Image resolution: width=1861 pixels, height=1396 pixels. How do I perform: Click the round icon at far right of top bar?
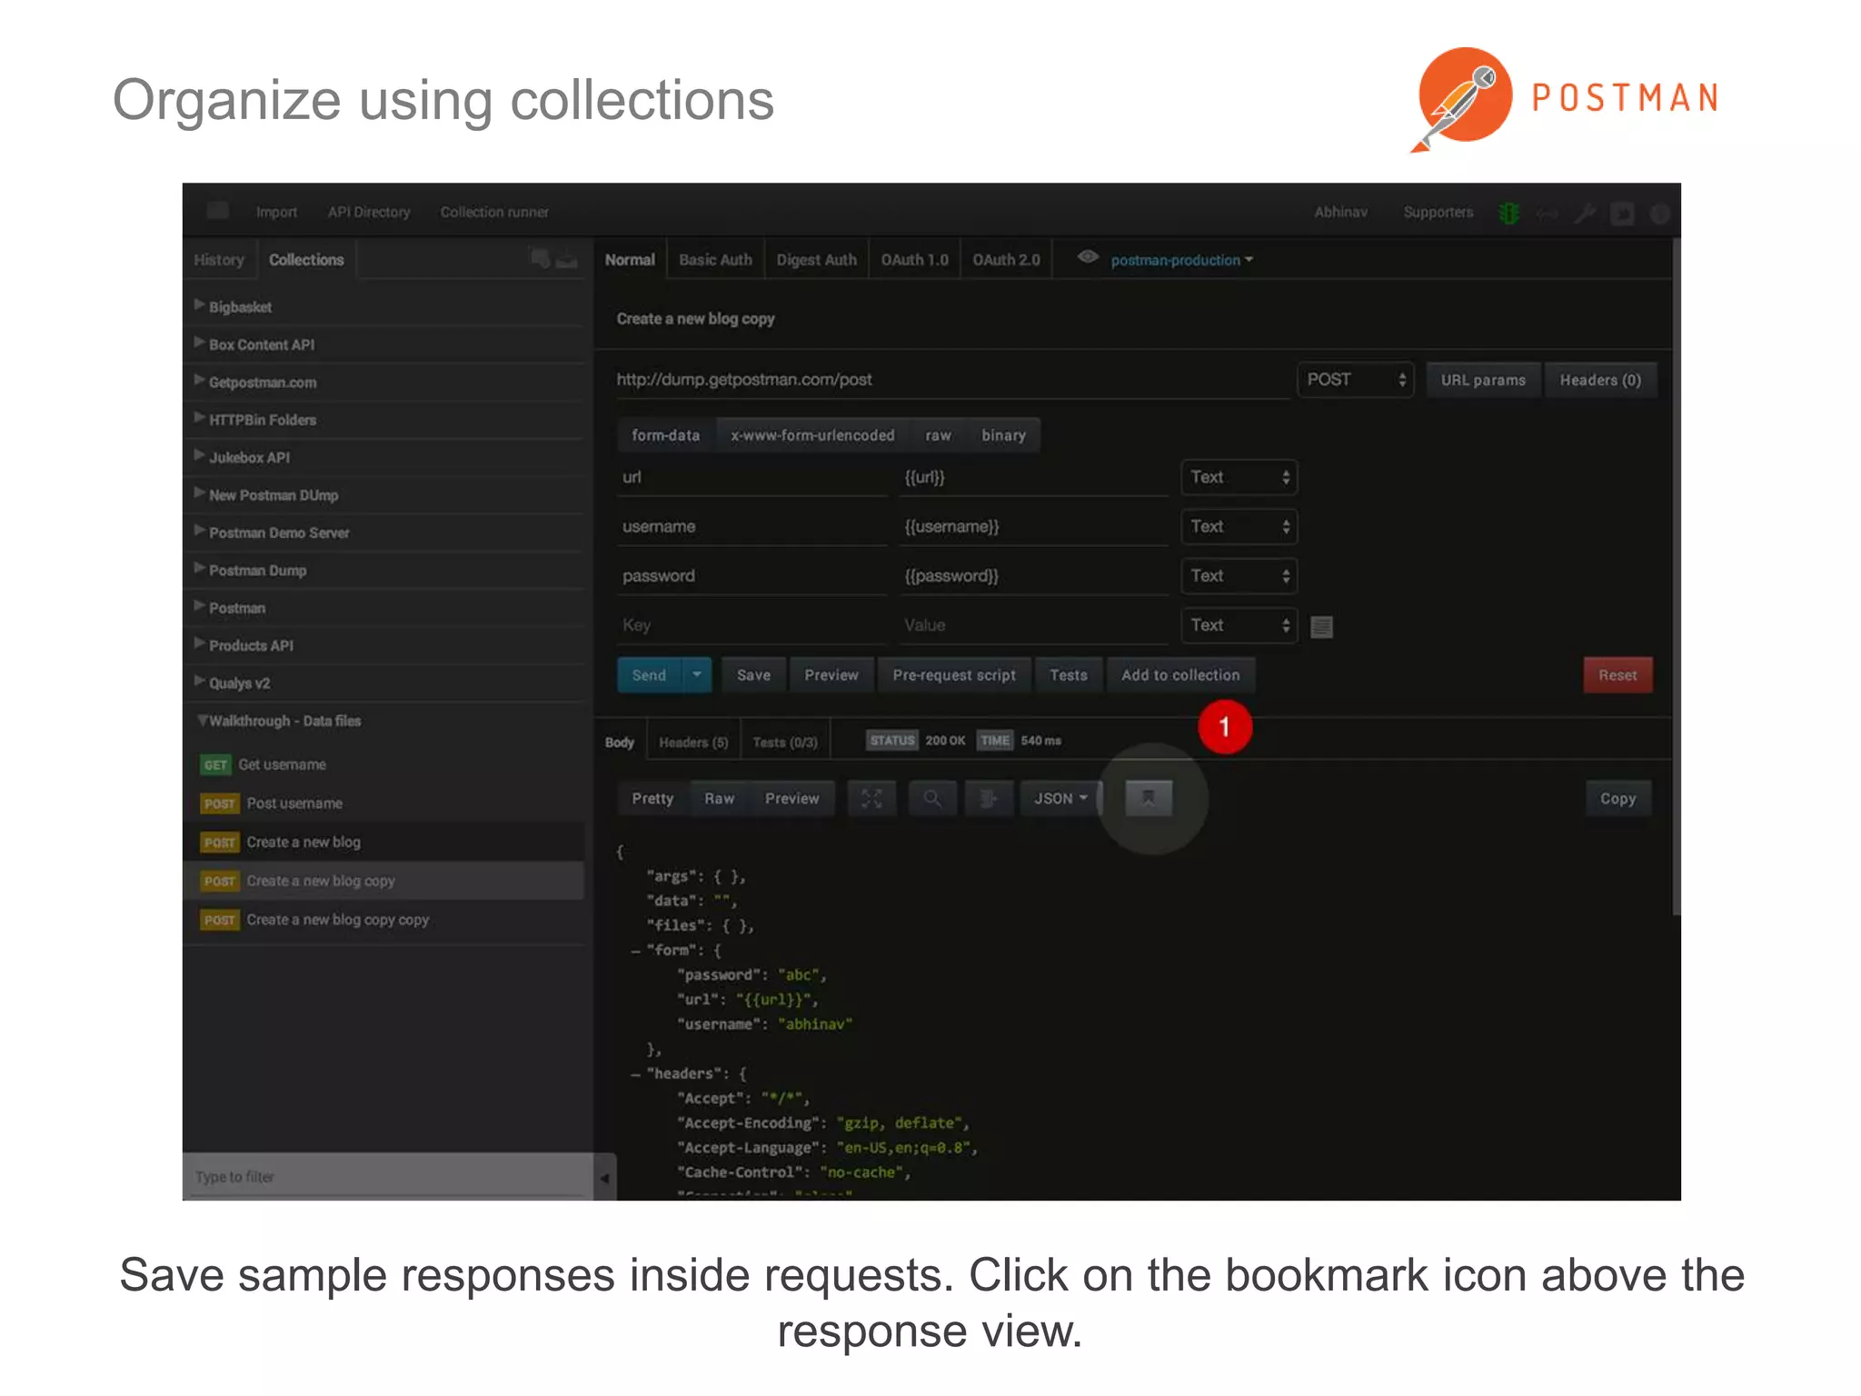point(1660,214)
